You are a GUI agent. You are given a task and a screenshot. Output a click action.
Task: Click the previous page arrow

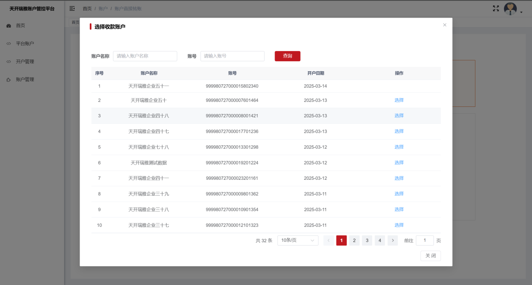coord(329,241)
